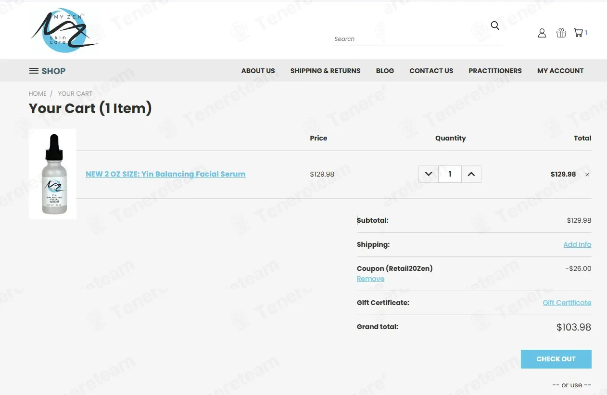Click the item price $129.98 in Price column
Screen dimensions: 607x395
pos(322,174)
